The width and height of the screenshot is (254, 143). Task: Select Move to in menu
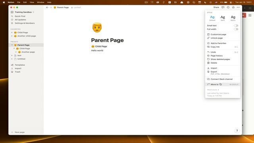[x=223, y=84]
